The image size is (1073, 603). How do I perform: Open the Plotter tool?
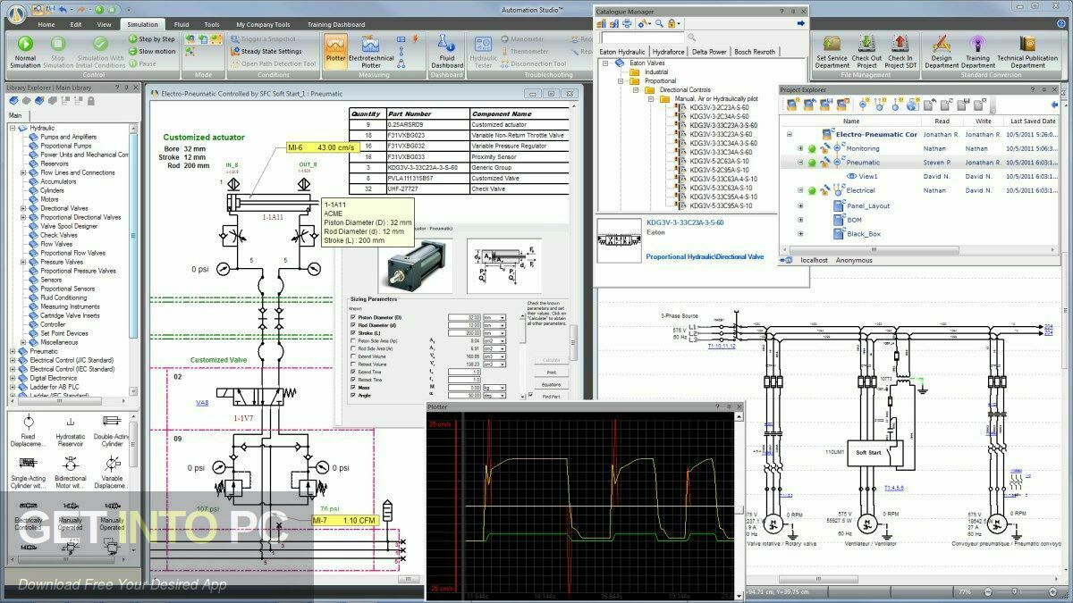click(336, 52)
